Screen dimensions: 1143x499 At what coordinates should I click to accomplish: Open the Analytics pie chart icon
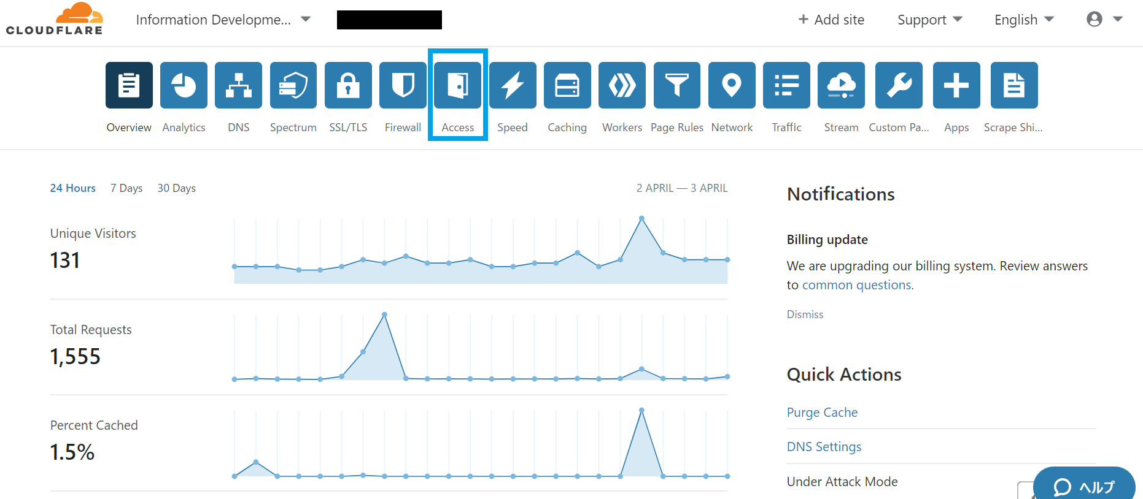point(184,85)
